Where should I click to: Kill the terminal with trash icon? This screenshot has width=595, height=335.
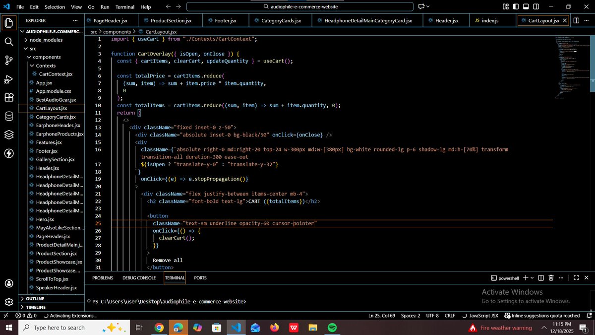[x=551, y=278]
